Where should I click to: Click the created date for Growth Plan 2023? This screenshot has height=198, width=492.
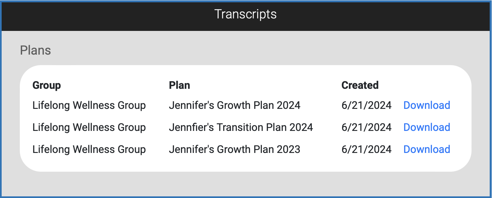tap(367, 149)
